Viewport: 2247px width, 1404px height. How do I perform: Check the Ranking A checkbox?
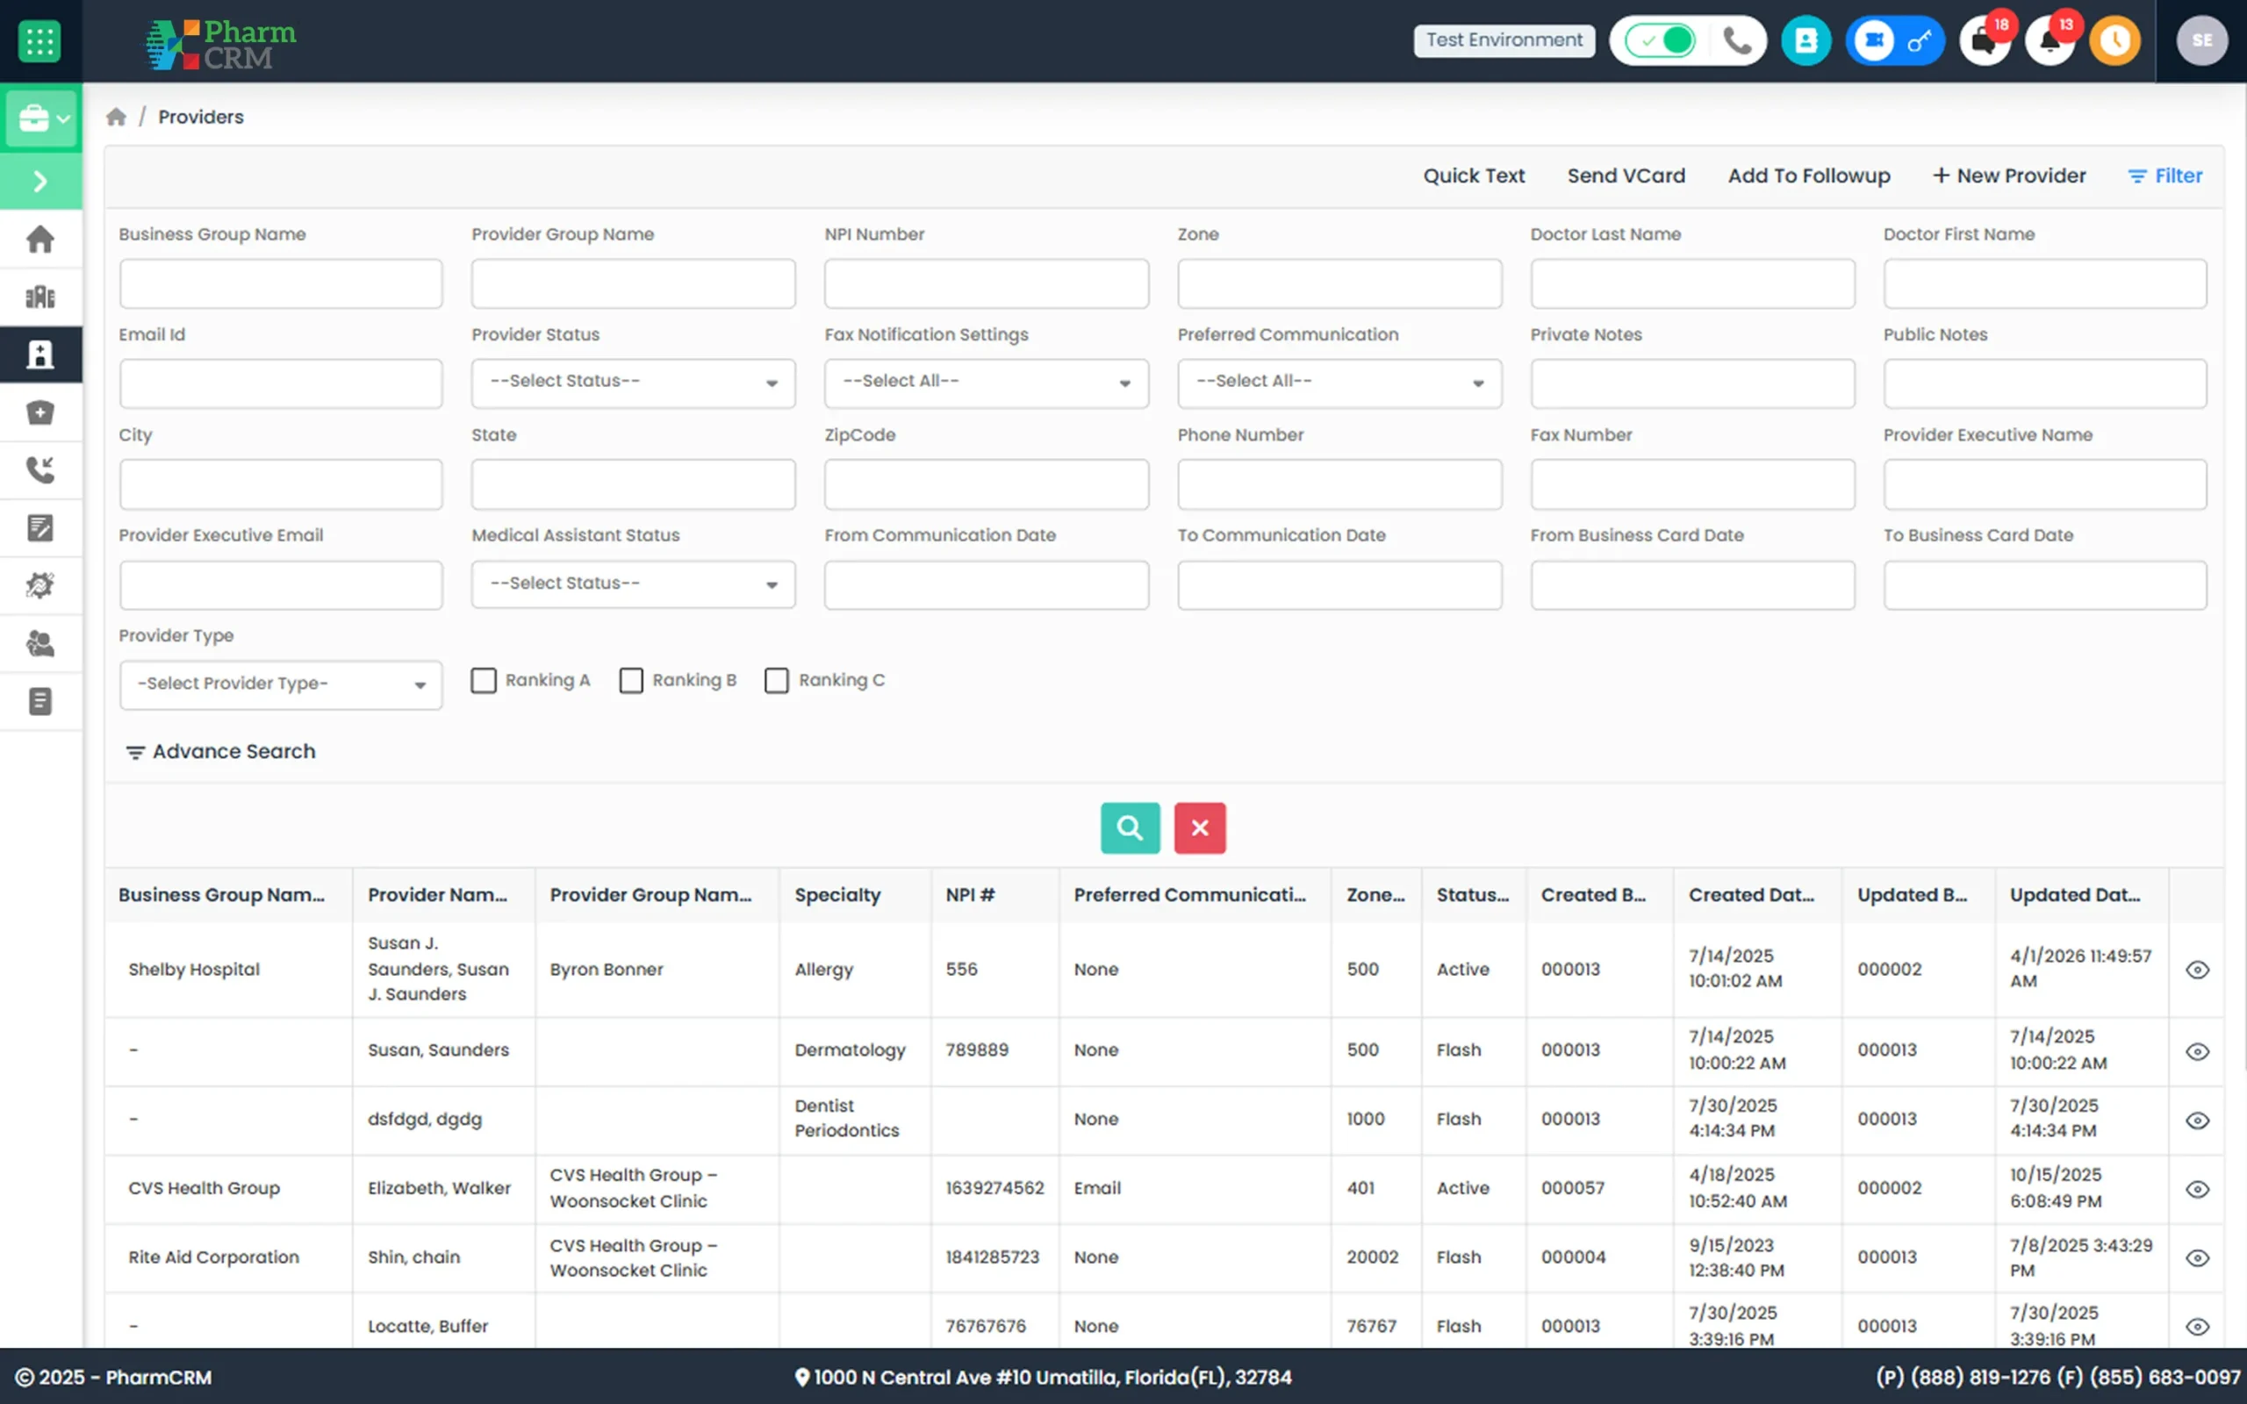click(484, 681)
